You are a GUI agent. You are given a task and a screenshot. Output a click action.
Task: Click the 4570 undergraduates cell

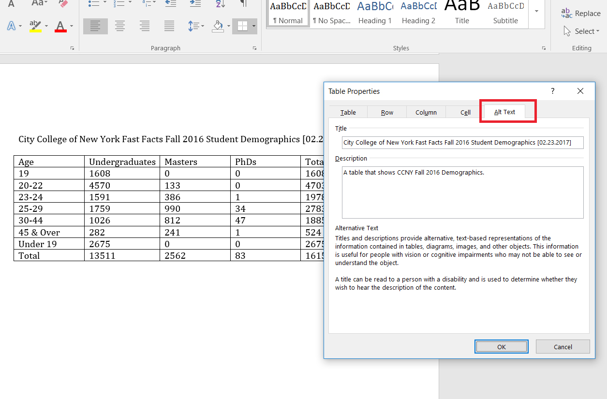pyautogui.click(x=122, y=185)
